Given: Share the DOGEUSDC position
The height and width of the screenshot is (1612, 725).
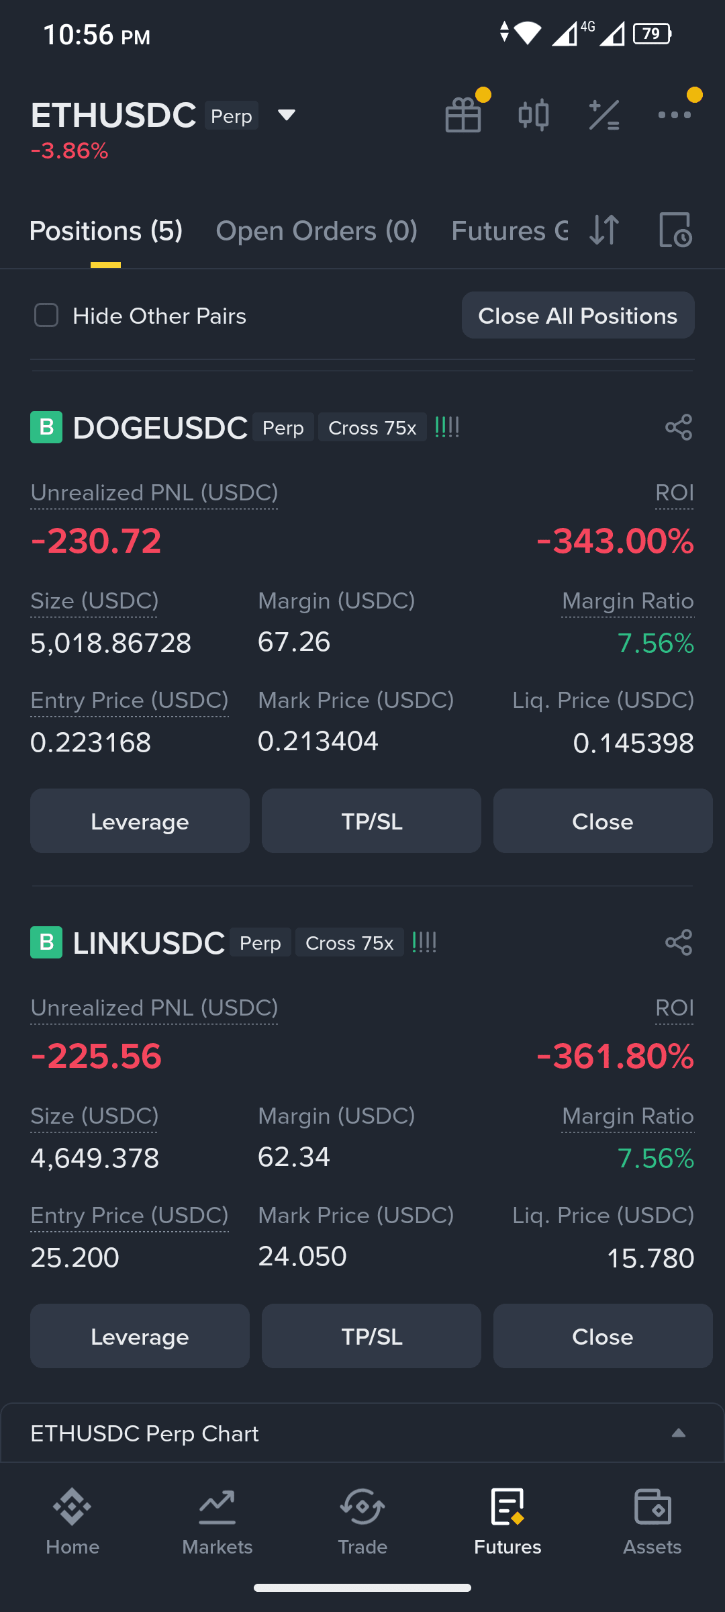Looking at the screenshot, I should tap(679, 427).
